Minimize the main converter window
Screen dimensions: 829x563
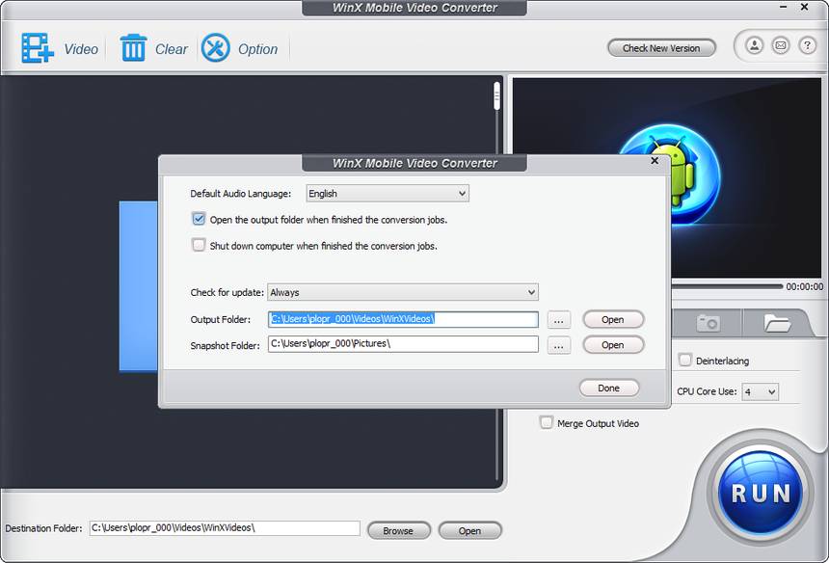point(784,8)
